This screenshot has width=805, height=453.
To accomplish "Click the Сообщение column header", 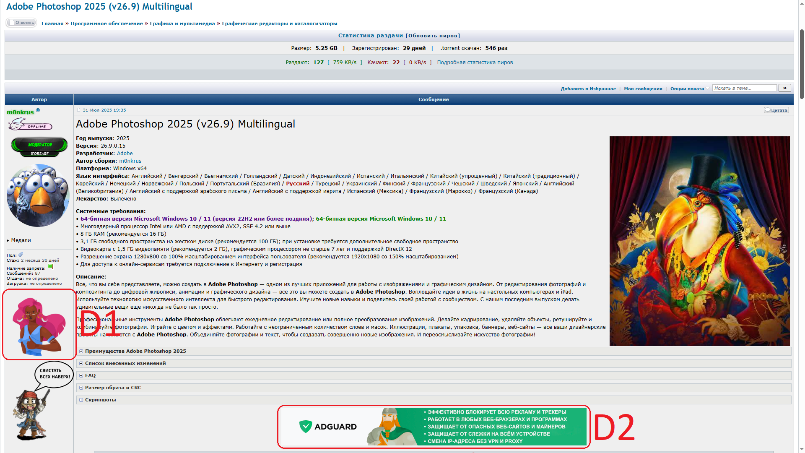I will click(x=434, y=99).
